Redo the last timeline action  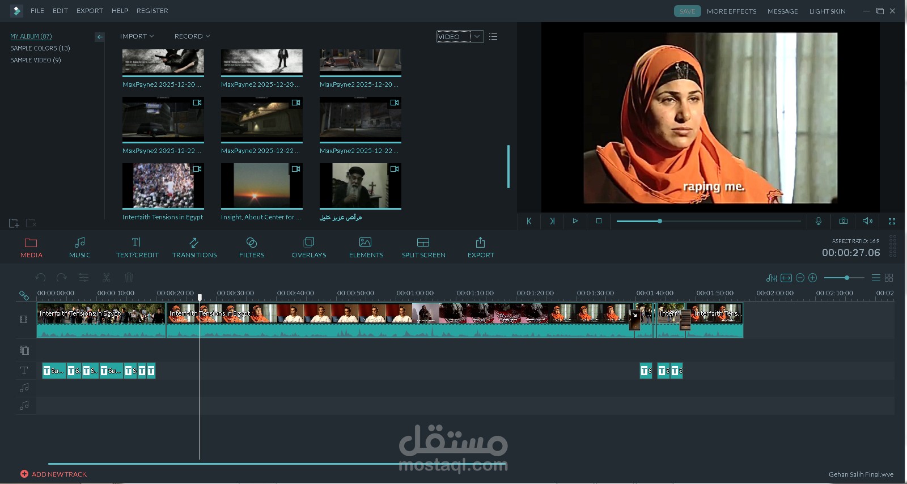coord(62,278)
